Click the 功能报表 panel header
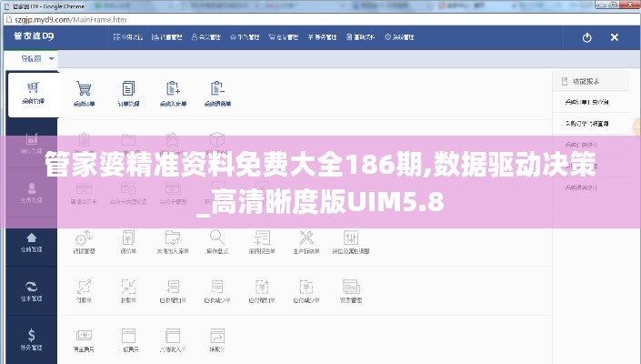Image resolution: width=641 pixels, height=364 pixels. coord(591,81)
